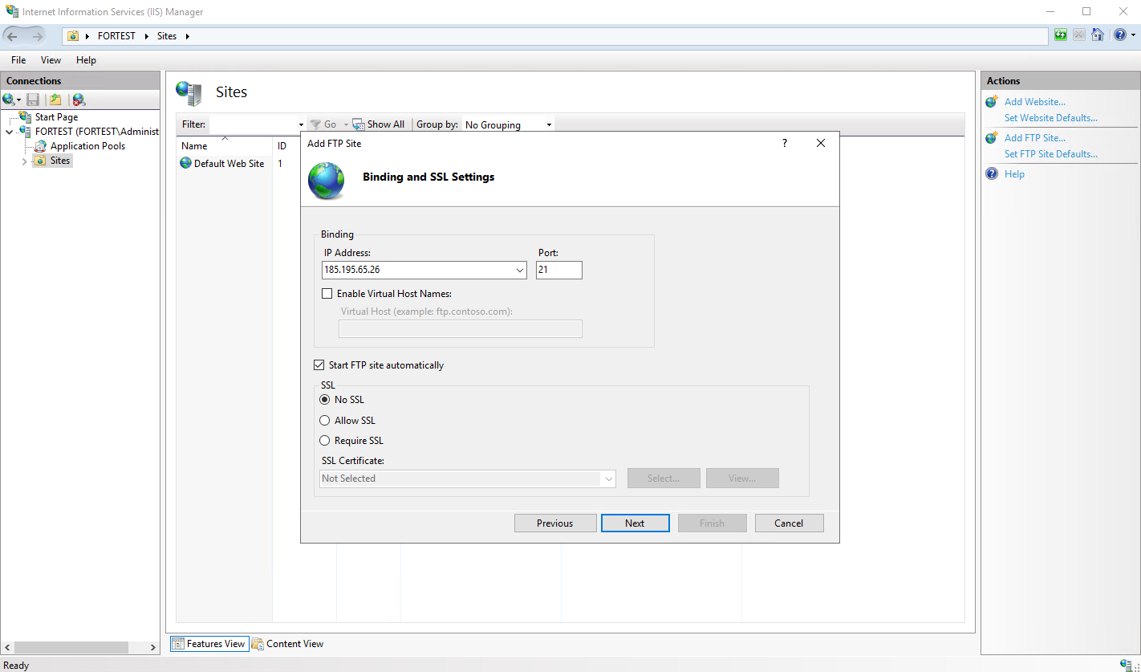Click the delete connection icon in Connections toolbar

point(79,100)
